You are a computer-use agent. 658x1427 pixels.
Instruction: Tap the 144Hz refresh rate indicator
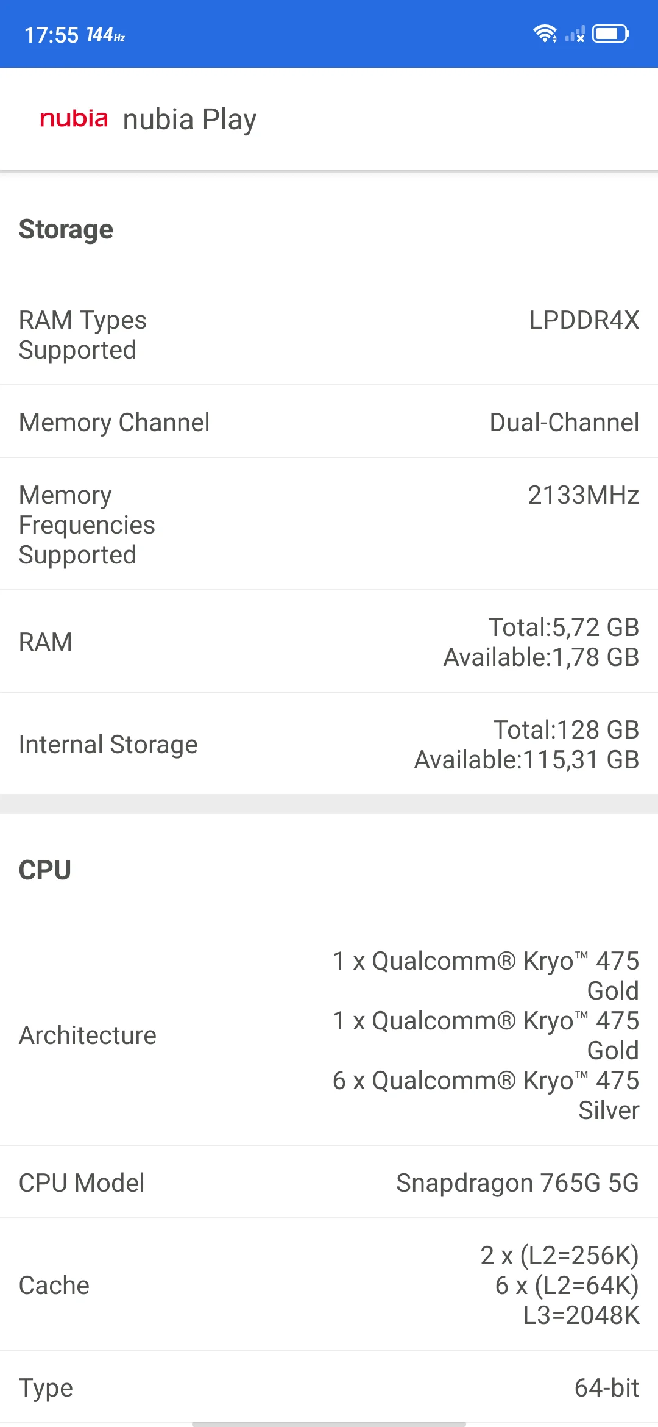click(x=105, y=35)
